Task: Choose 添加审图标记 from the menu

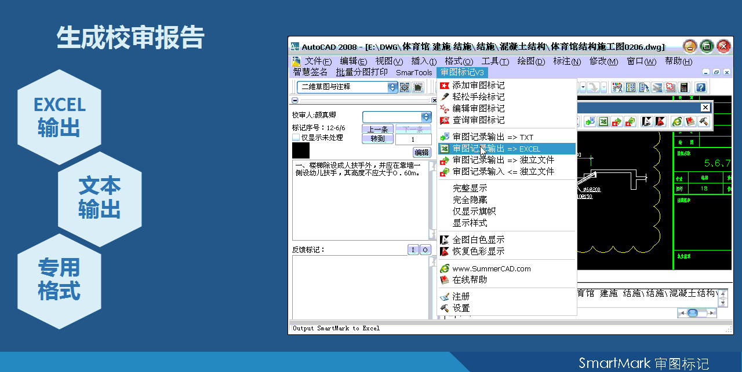Action: (x=507, y=85)
